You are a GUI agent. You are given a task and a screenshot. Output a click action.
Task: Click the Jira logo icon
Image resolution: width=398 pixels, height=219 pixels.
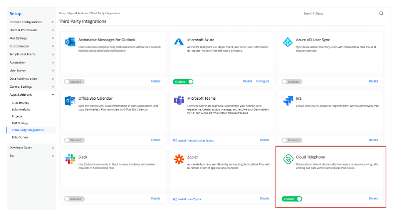click(x=288, y=101)
